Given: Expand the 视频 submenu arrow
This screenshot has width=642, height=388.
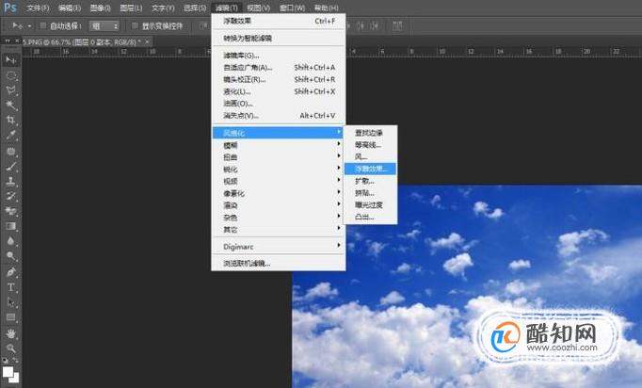Looking at the screenshot, I should pos(339,180).
